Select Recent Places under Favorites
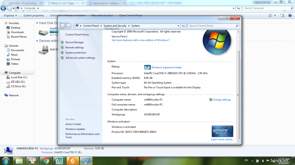 click(19, 37)
